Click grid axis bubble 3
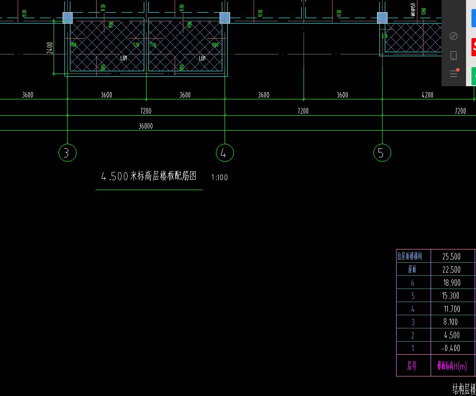 pyautogui.click(x=68, y=152)
